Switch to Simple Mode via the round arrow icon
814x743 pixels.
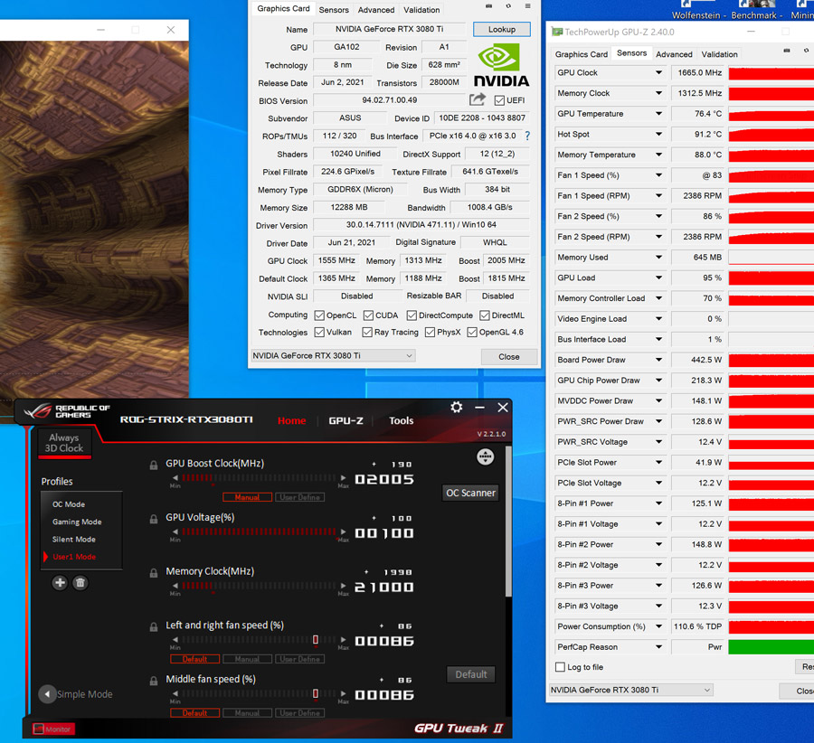(x=47, y=693)
